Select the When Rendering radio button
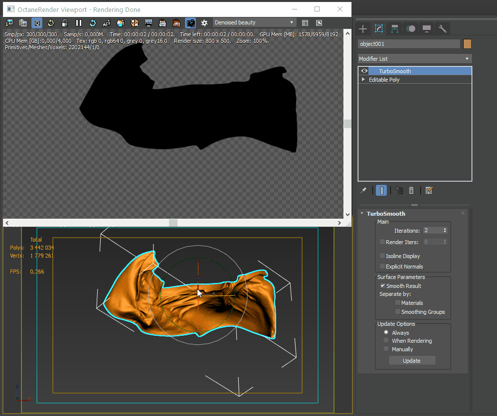Viewport: 497px width, 416px height. pyautogui.click(x=386, y=341)
